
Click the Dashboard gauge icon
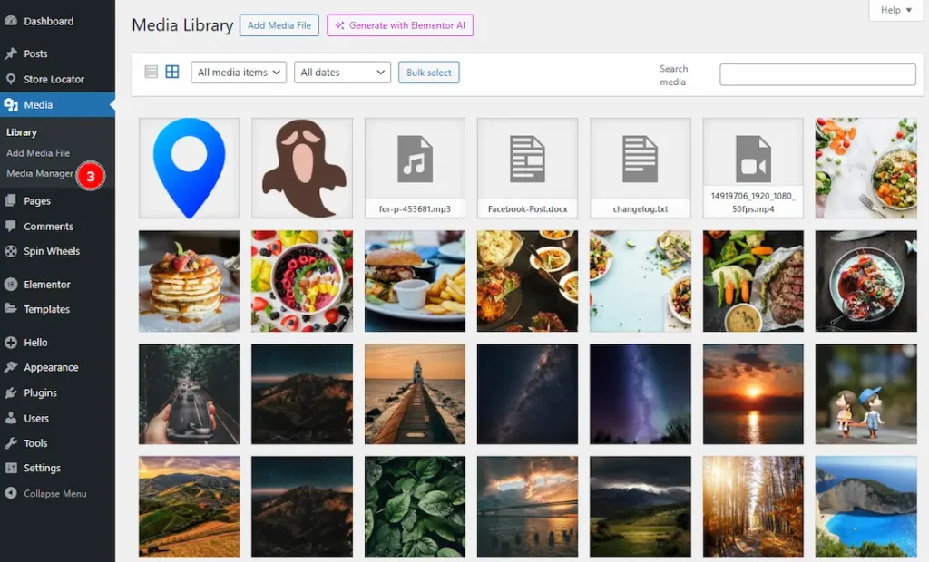point(11,21)
